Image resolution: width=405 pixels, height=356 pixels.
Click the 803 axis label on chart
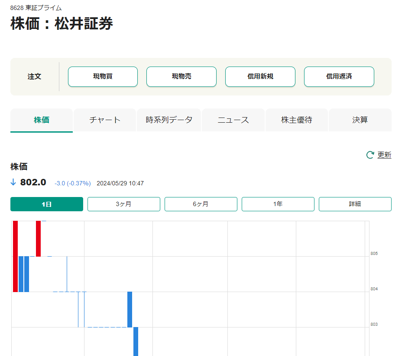tap(374, 324)
